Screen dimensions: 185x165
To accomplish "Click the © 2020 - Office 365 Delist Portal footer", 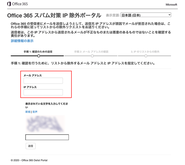I will coord(29,160).
